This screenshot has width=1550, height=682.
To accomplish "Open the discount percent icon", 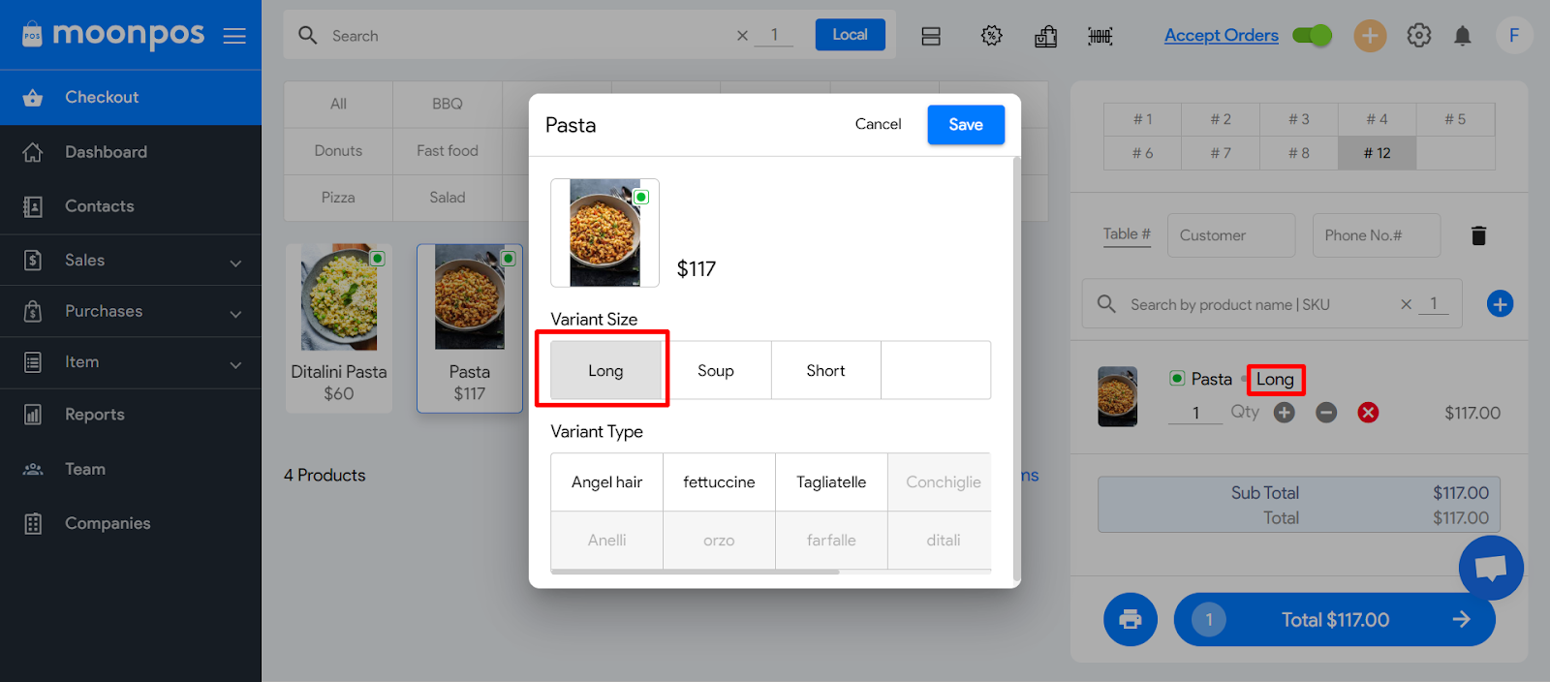I will (x=991, y=36).
